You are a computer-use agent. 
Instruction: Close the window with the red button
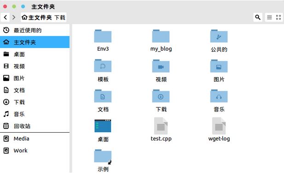pyautogui.click(x=5, y=6)
